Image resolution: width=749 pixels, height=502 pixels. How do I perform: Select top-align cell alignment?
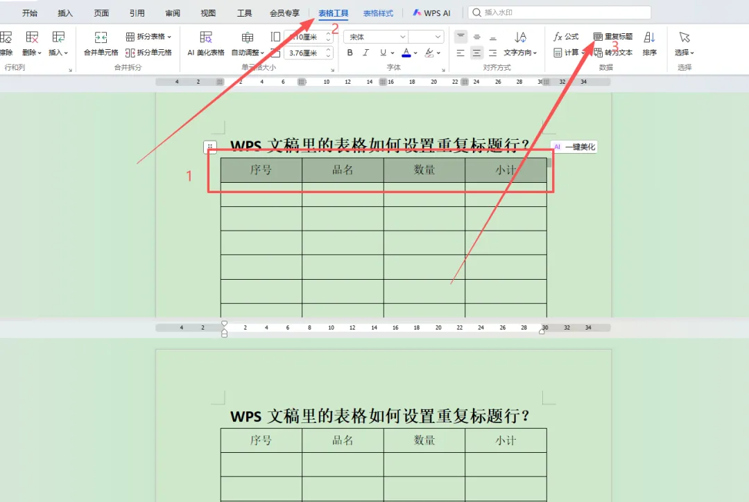point(460,37)
